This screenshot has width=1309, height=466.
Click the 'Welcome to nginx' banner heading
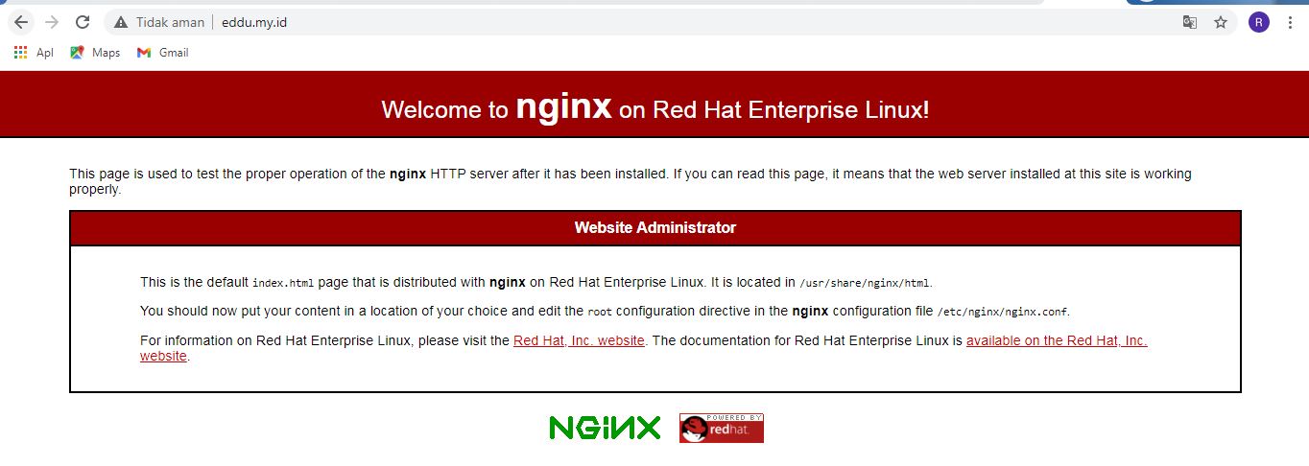click(654, 107)
